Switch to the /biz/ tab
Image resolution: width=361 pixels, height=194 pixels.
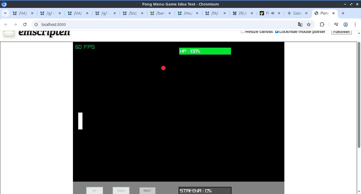[133, 13]
